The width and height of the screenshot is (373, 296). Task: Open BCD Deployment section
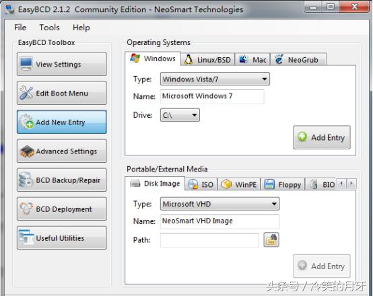click(x=62, y=209)
